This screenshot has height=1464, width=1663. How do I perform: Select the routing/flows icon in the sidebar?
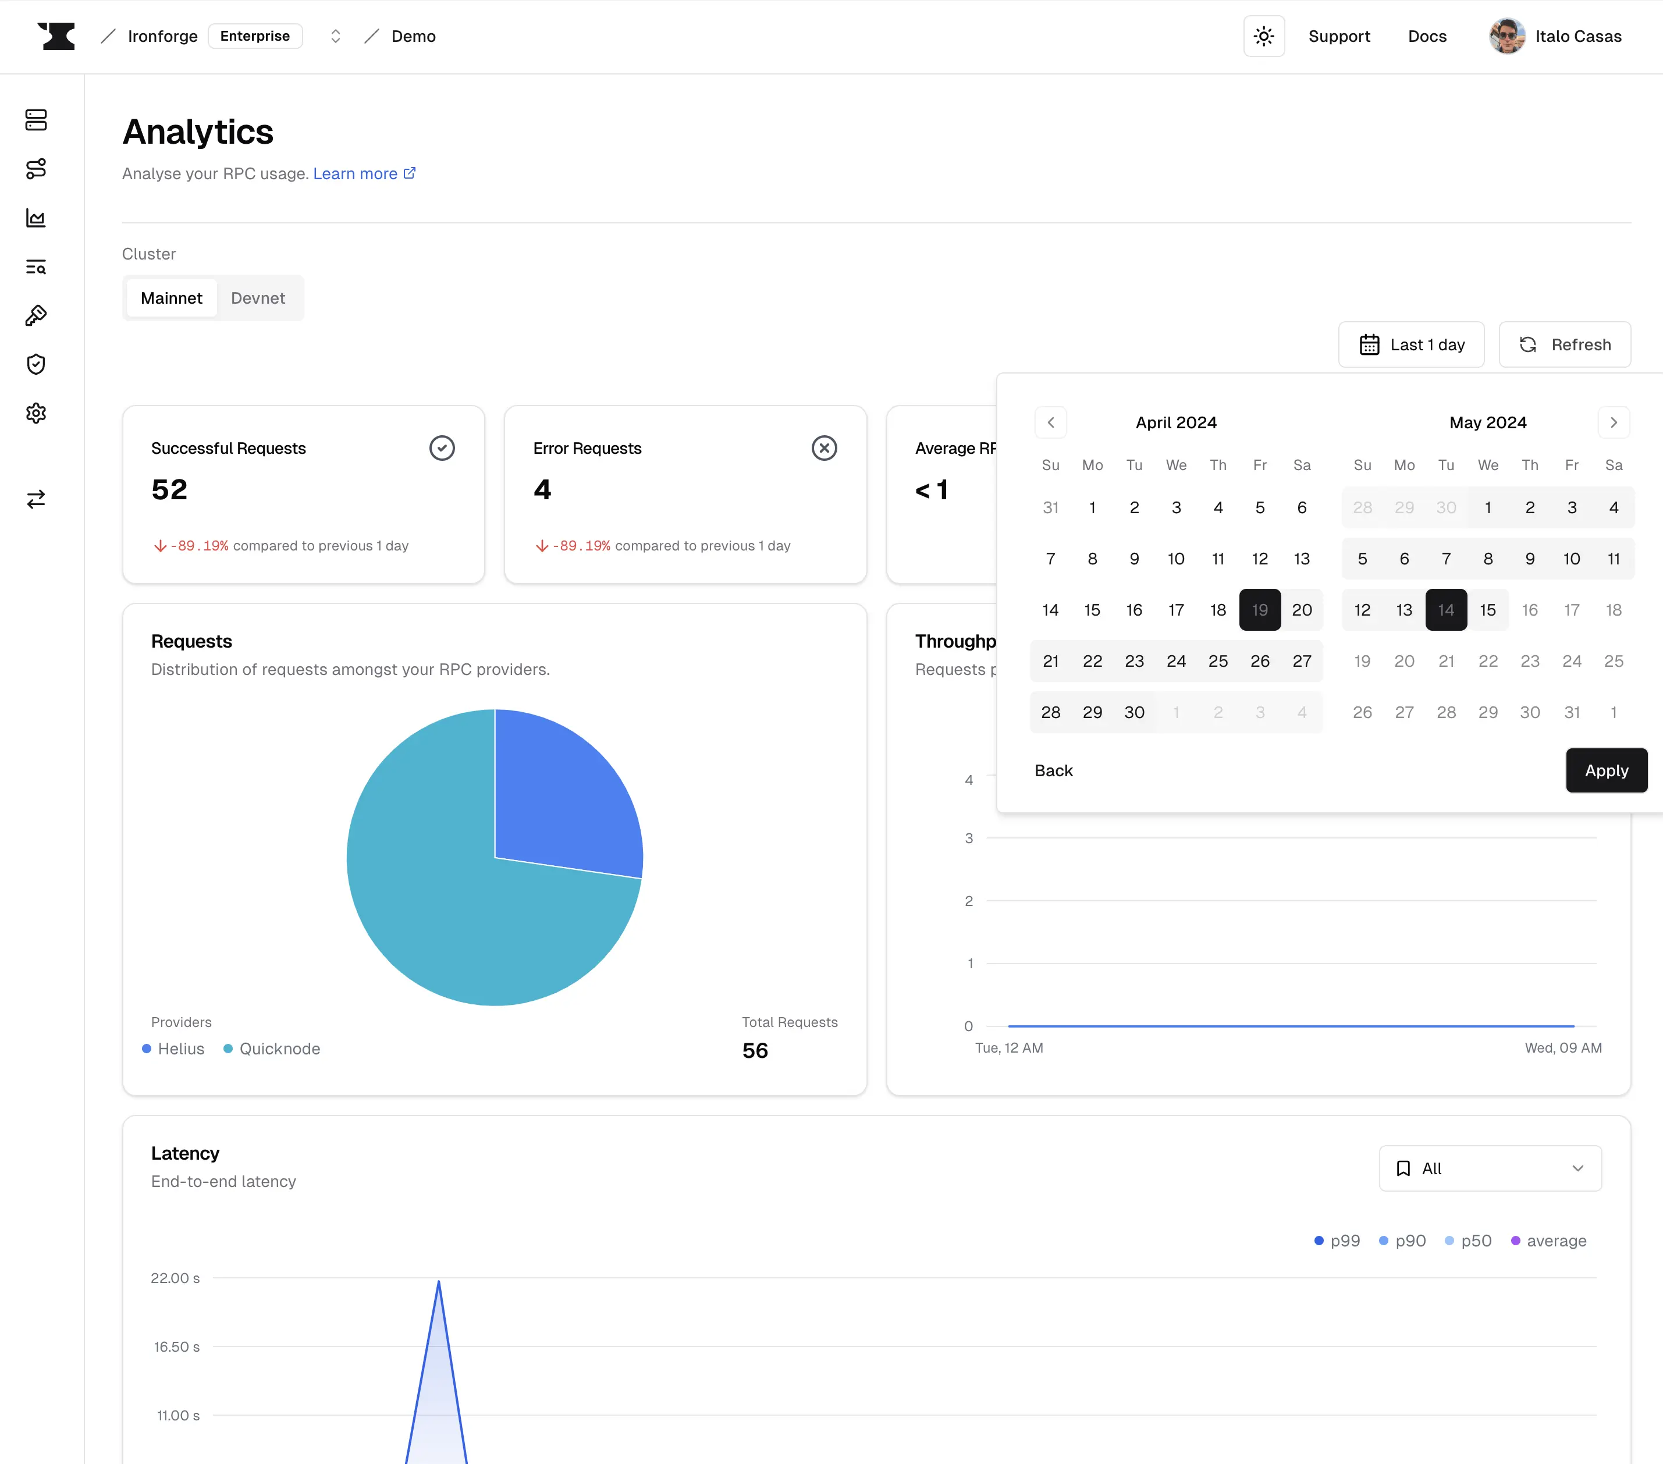[x=36, y=169]
